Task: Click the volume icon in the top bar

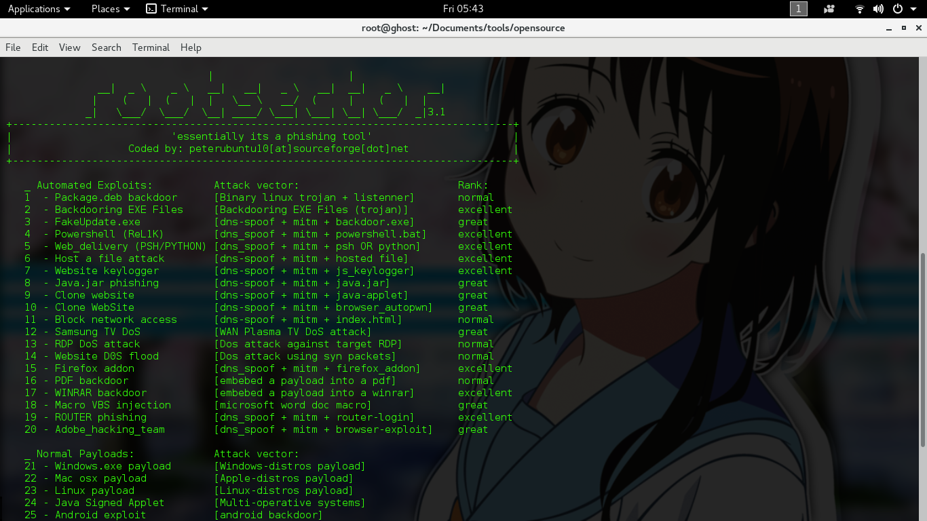Action: (878, 9)
